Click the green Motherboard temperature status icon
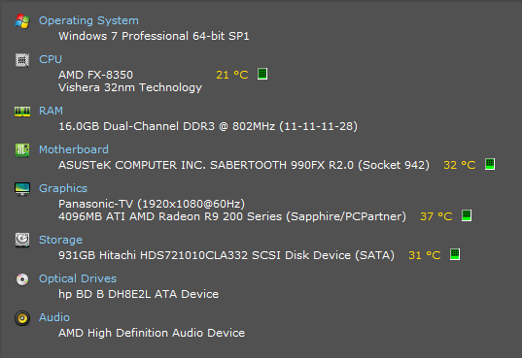The height and width of the screenshot is (358, 522). click(490, 164)
